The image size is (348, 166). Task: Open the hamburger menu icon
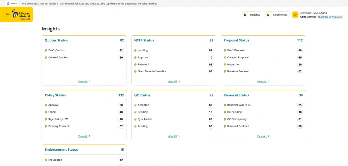(x=7, y=15)
